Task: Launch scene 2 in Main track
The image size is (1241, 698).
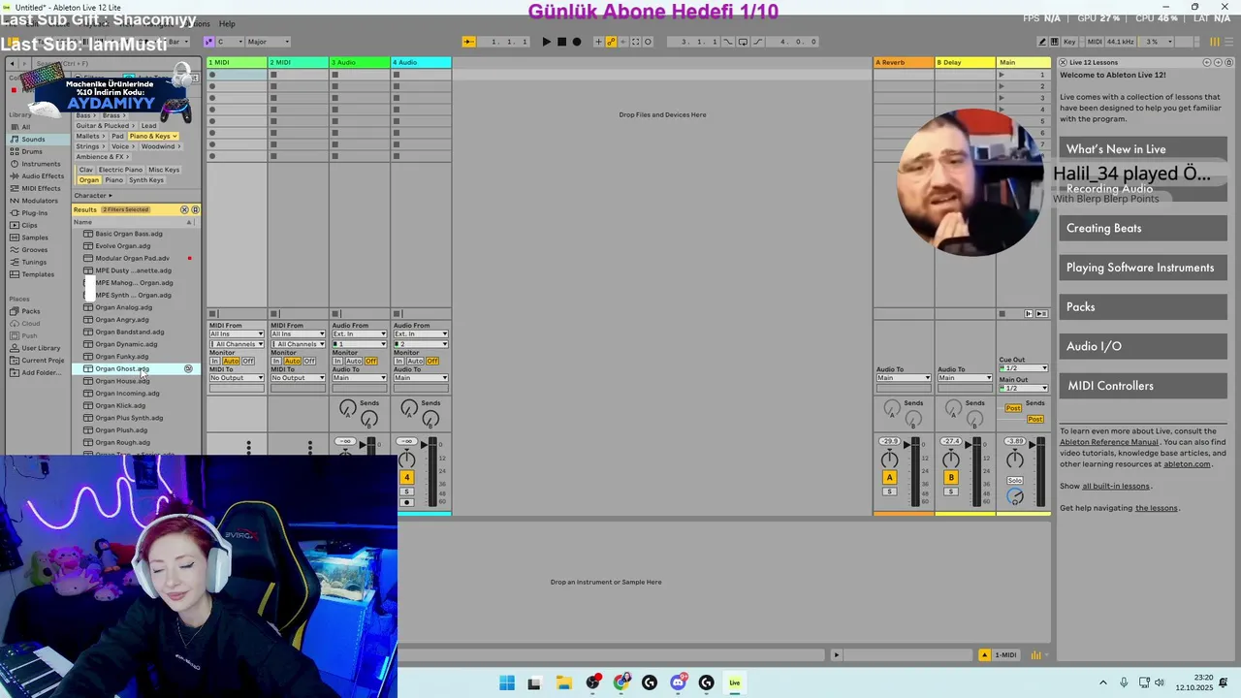Action: click(1002, 86)
